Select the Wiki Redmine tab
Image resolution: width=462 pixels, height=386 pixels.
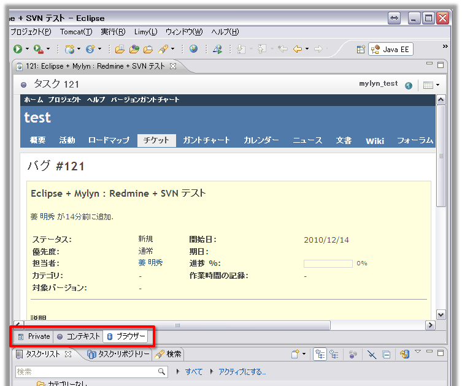pyautogui.click(x=375, y=141)
